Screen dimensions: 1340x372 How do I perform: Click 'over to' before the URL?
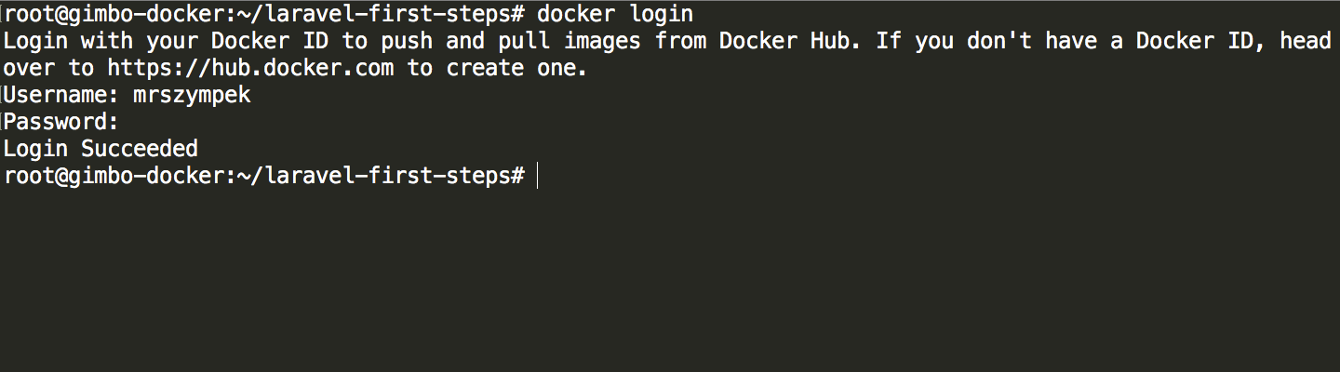(48, 68)
